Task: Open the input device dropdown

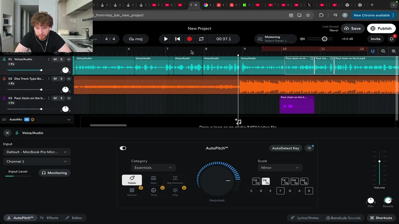Action: (36, 152)
